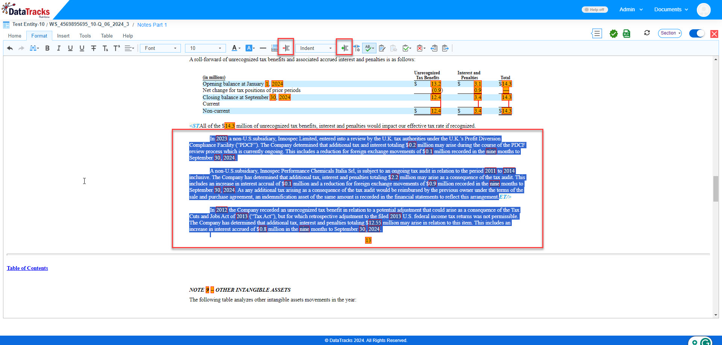The width and height of the screenshot is (722, 345).
Task: Click the import page blue arrow icon
Action: [x=434, y=48]
